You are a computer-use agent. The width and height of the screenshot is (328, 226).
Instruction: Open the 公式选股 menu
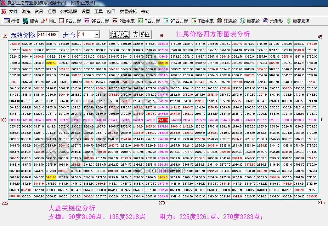coord(68,11)
